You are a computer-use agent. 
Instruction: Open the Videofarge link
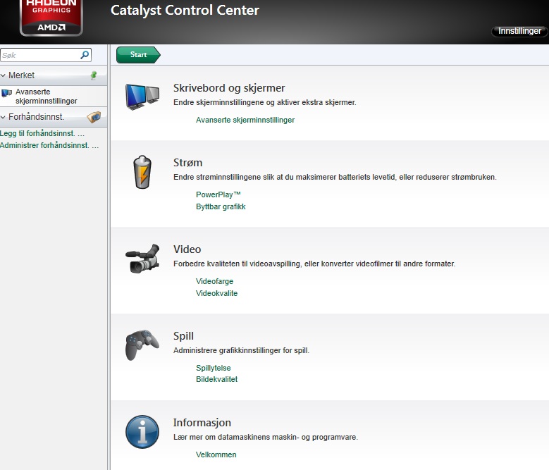214,281
